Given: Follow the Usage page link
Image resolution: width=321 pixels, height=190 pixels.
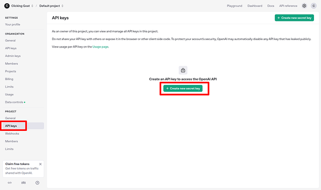Looking at the screenshot, I should pyautogui.click(x=100, y=47).
